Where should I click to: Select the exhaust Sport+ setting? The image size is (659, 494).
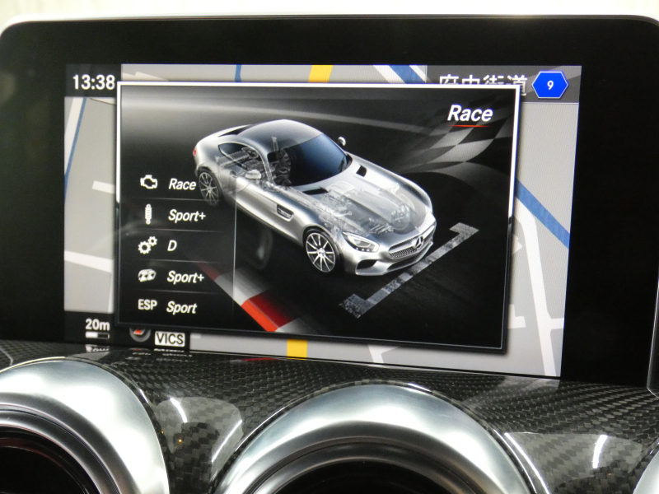(185, 277)
